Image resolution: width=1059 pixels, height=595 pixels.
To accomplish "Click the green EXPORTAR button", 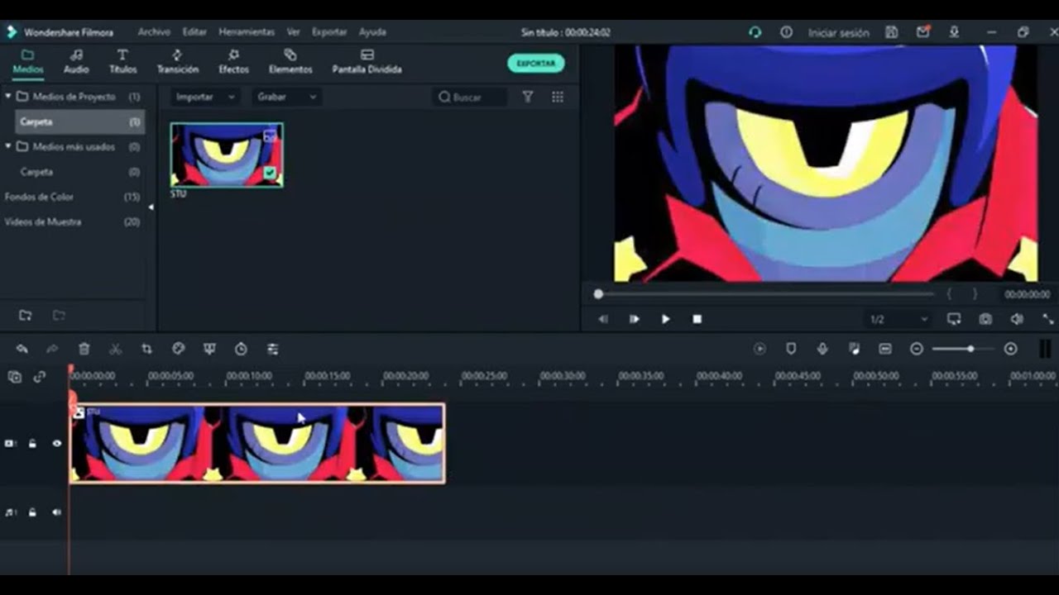I will (536, 64).
